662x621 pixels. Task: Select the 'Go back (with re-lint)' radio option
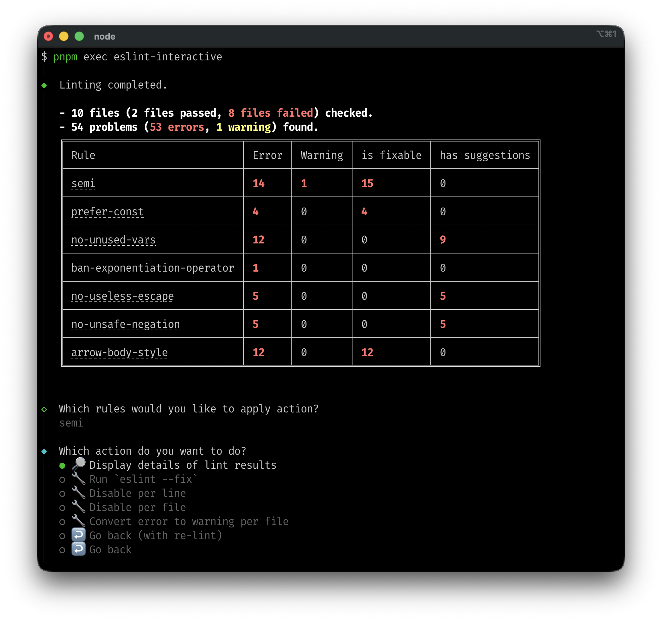coord(62,536)
